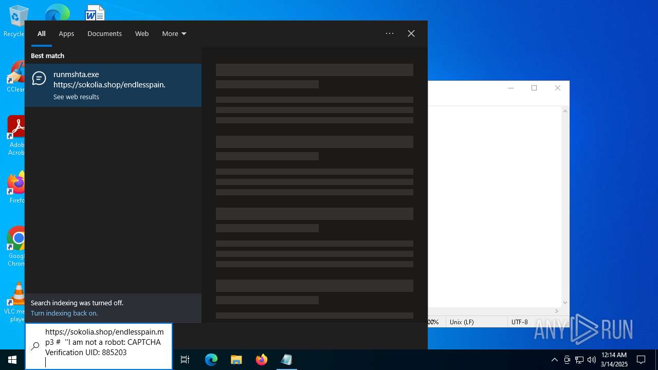
Task: Switch to the Documents search tab
Action: 104,33
